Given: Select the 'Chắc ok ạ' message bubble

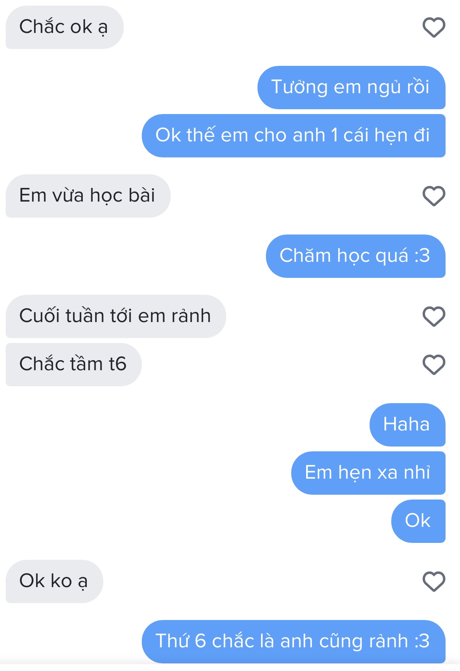Looking at the screenshot, I should pos(64,27).
